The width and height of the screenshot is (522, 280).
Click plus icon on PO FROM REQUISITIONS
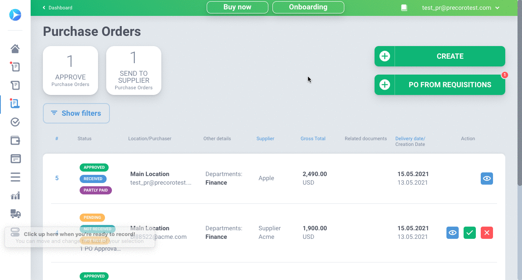coord(385,85)
